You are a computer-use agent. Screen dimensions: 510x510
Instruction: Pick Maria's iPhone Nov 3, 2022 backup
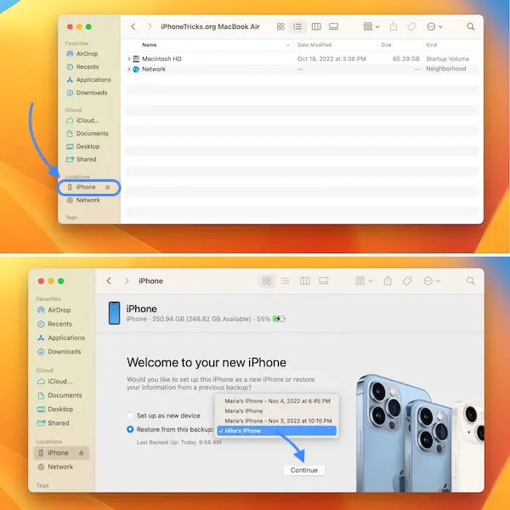click(x=276, y=421)
